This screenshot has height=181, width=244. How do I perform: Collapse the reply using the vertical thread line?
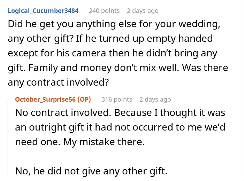(x=8, y=137)
